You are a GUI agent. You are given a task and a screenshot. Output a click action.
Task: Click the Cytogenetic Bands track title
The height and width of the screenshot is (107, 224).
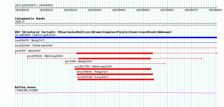pyautogui.click(x=30, y=18)
